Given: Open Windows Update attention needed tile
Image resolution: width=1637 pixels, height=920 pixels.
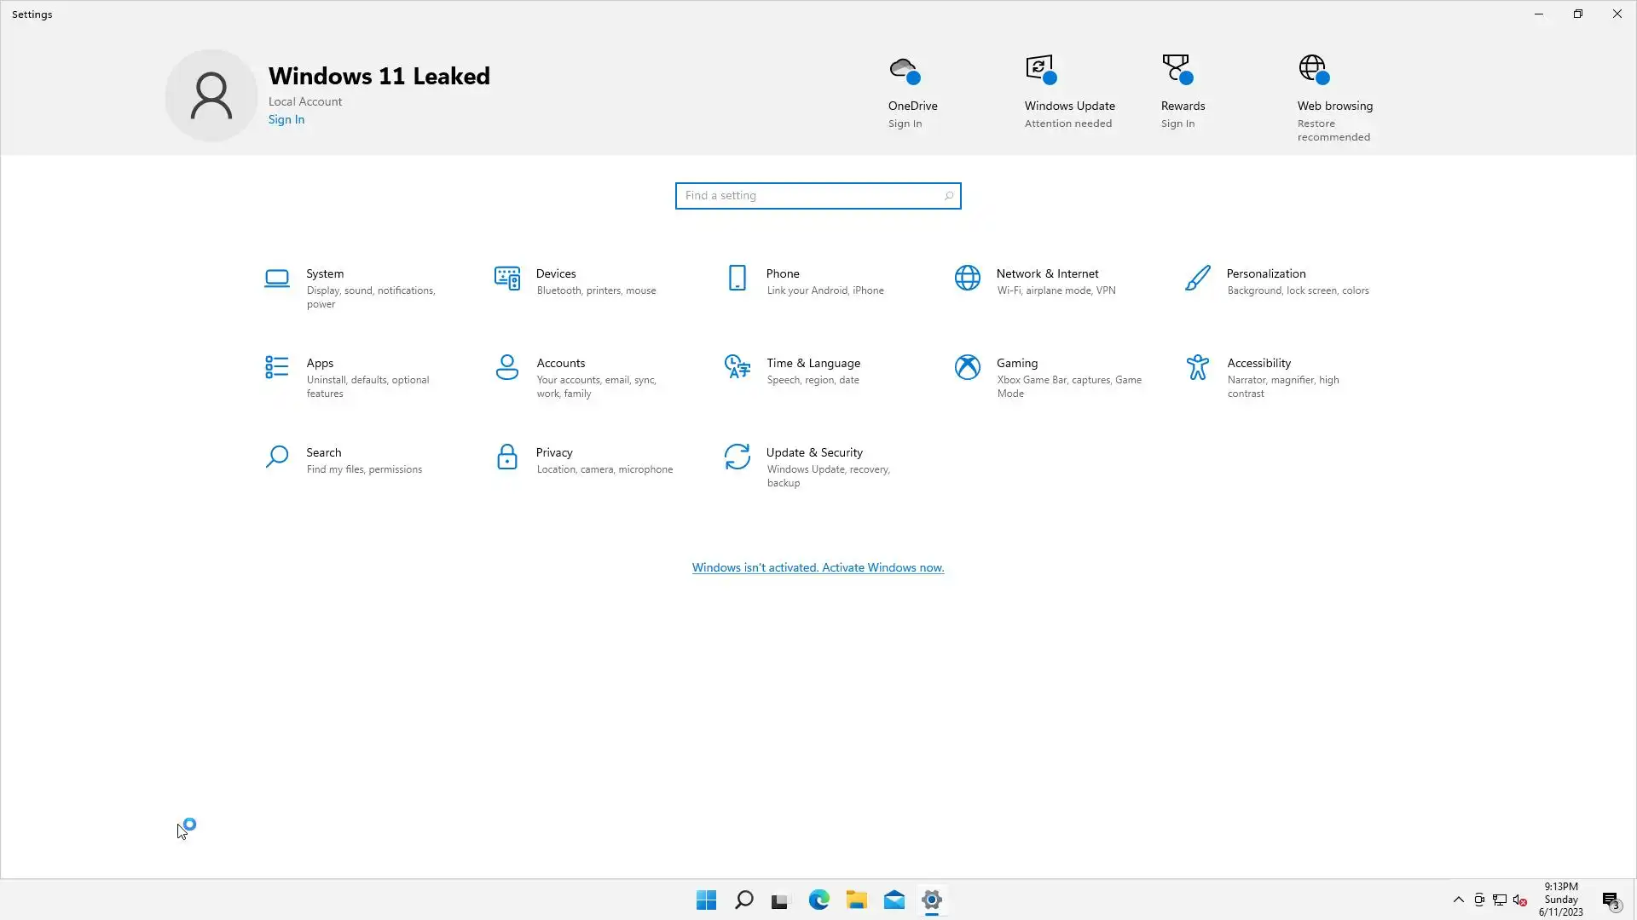Looking at the screenshot, I should tap(1069, 94).
